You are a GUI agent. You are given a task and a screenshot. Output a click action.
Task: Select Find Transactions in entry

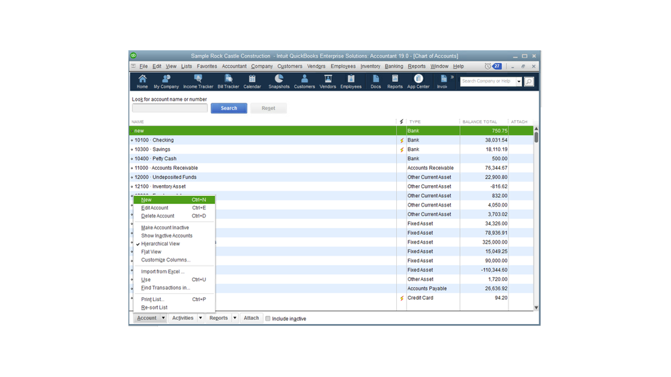(166, 288)
